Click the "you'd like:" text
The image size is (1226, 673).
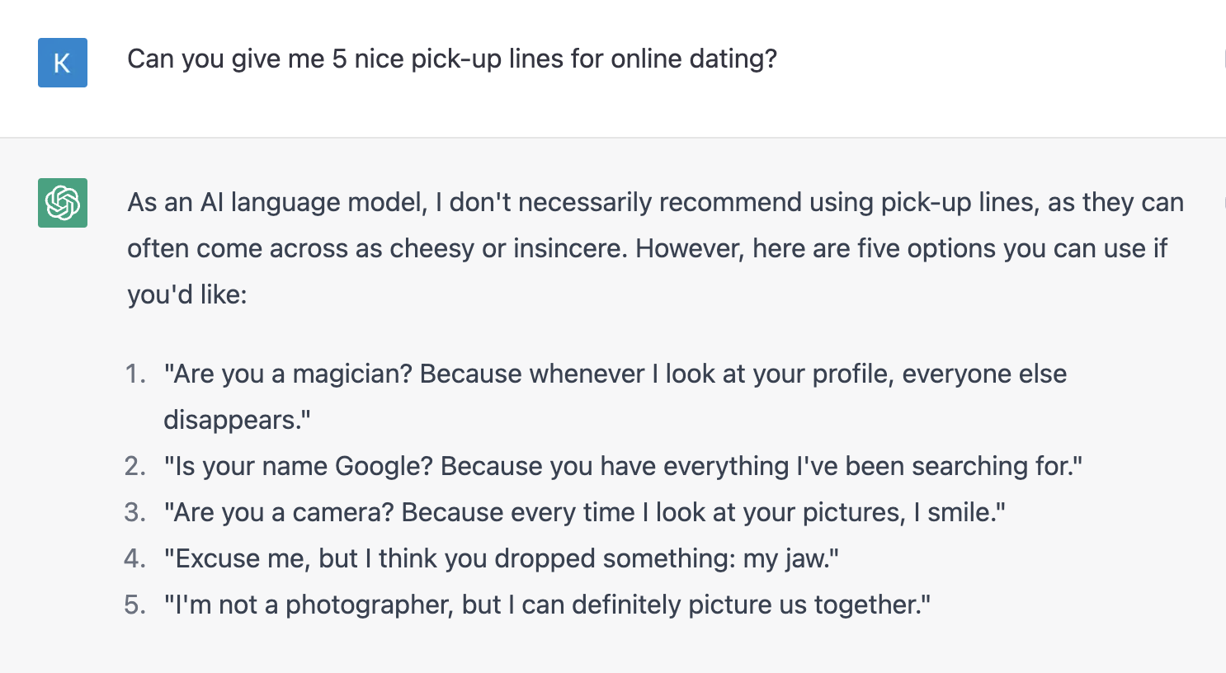187,295
